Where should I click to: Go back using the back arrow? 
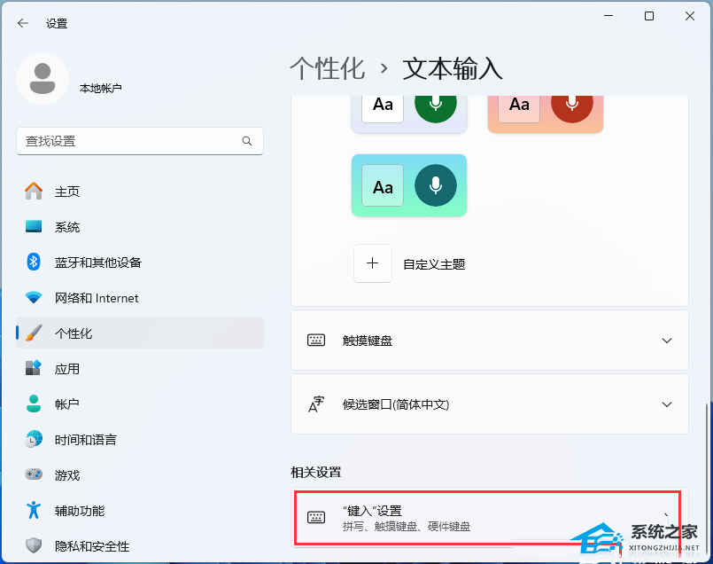23,23
